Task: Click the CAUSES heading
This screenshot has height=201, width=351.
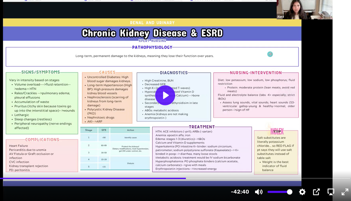Action: click(107, 72)
